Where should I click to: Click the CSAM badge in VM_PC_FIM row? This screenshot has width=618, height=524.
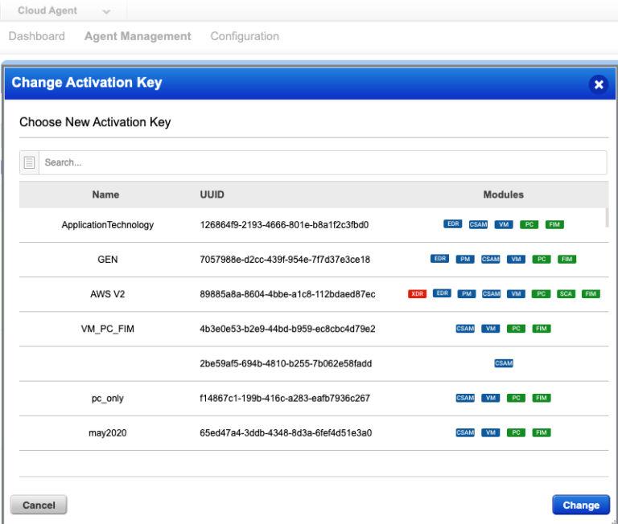click(465, 329)
